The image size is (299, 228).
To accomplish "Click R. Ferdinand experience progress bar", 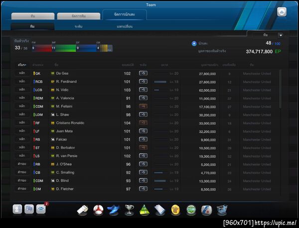I will click(x=161, y=82).
